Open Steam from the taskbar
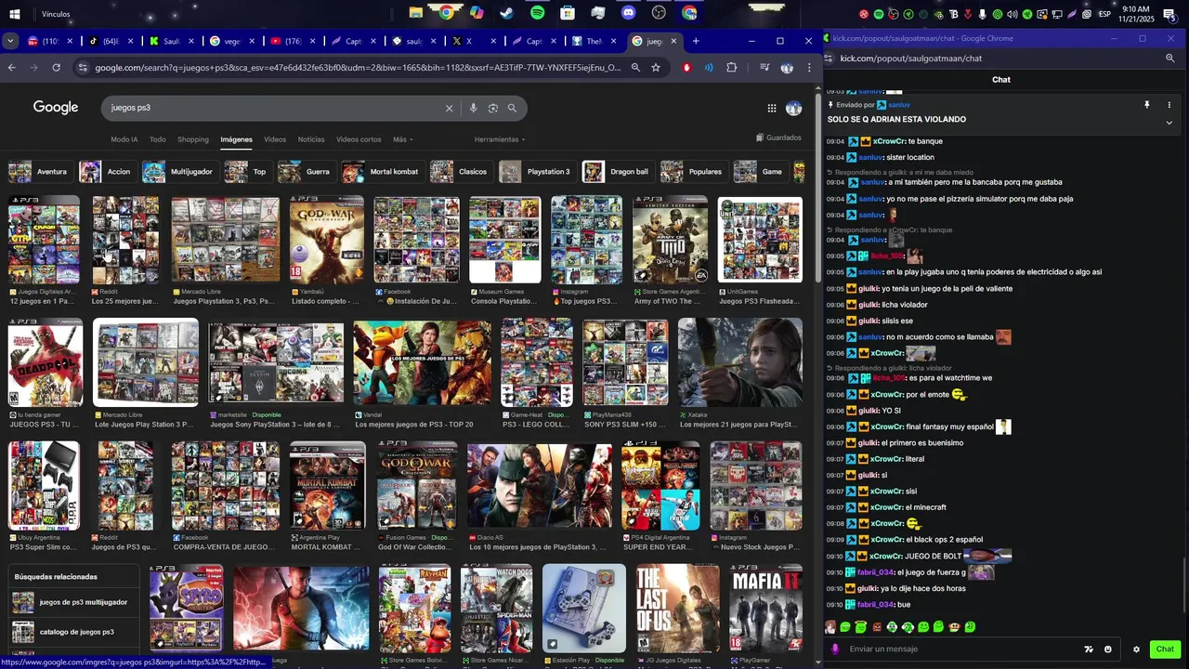The image size is (1189, 669). coord(506,13)
